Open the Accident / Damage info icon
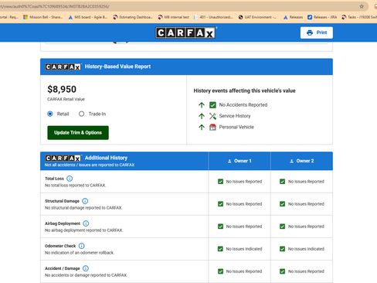 point(86,268)
